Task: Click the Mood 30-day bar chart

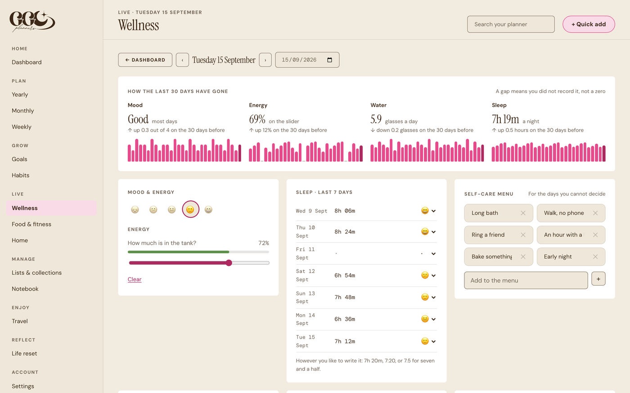Action: 184,150
